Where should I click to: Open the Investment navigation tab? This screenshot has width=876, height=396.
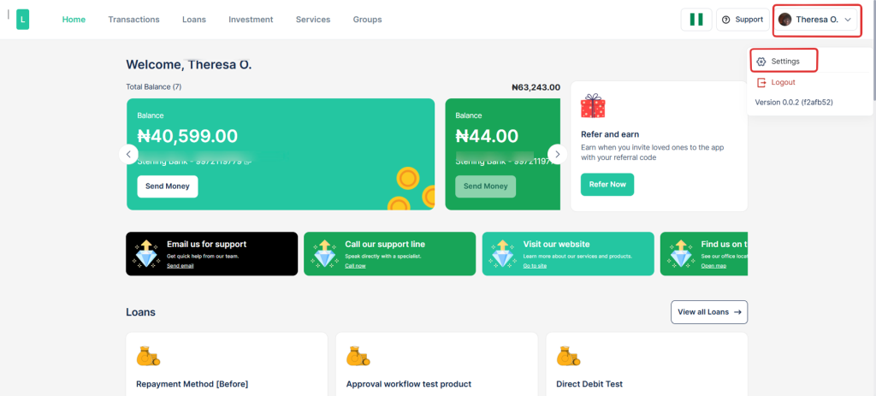pyautogui.click(x=251, y=20)
